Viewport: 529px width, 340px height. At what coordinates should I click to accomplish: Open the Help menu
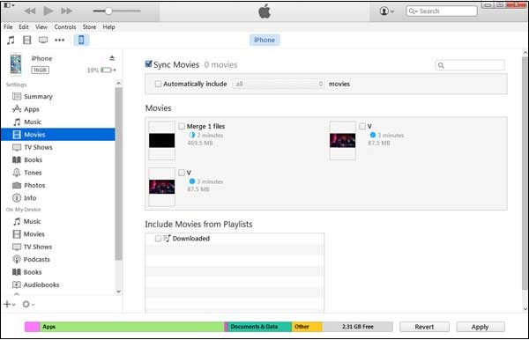click(x=109, y=27)
